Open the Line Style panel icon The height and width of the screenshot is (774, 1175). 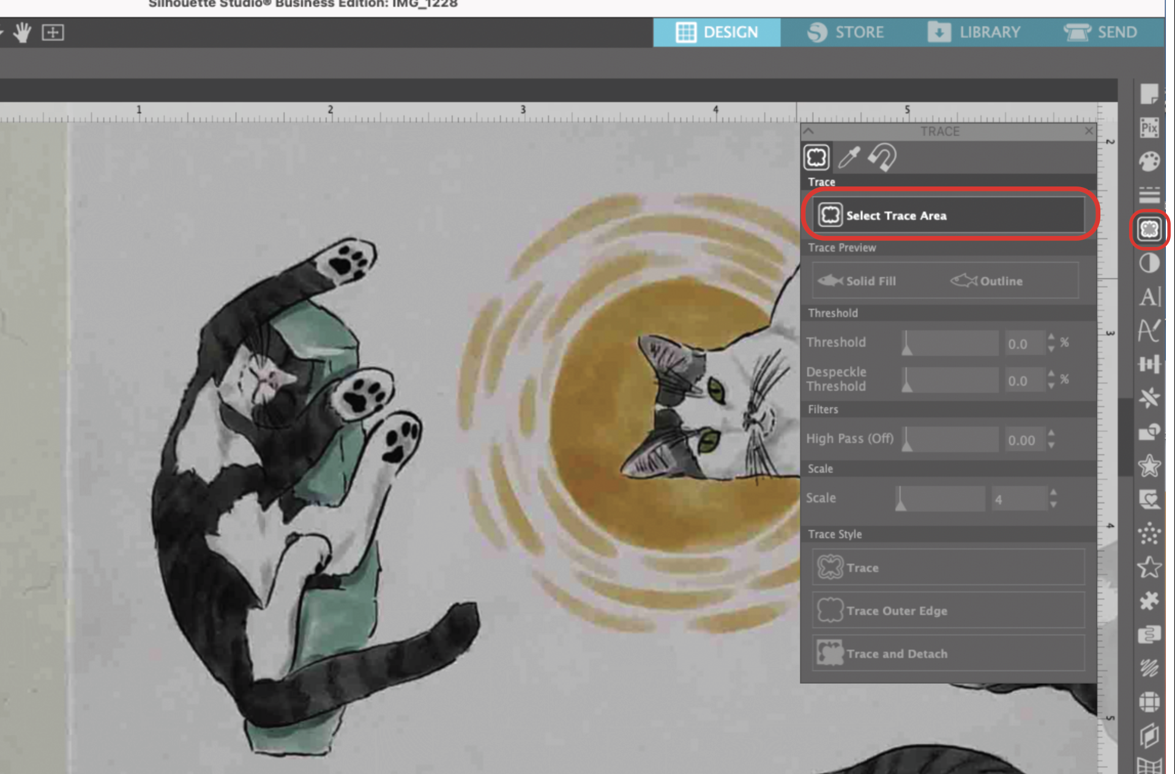point(1149,195)
